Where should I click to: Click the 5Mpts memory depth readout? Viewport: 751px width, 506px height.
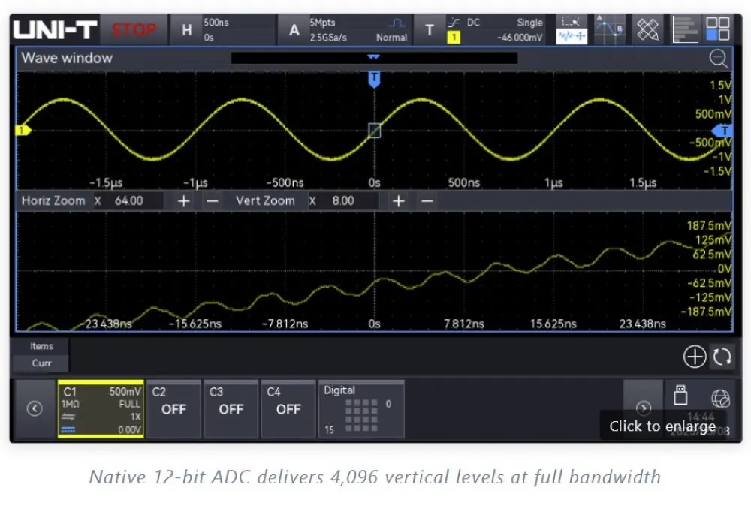pyautogui.click(x=323, y=23)
